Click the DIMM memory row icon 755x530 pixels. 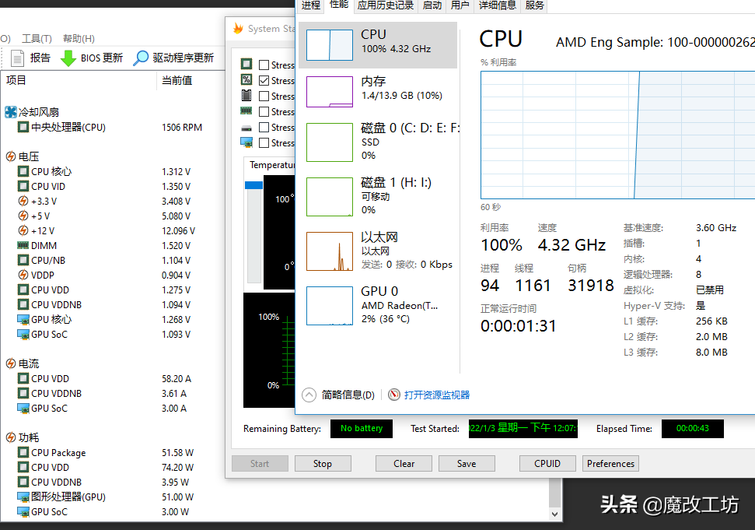(x=23, y=245)
